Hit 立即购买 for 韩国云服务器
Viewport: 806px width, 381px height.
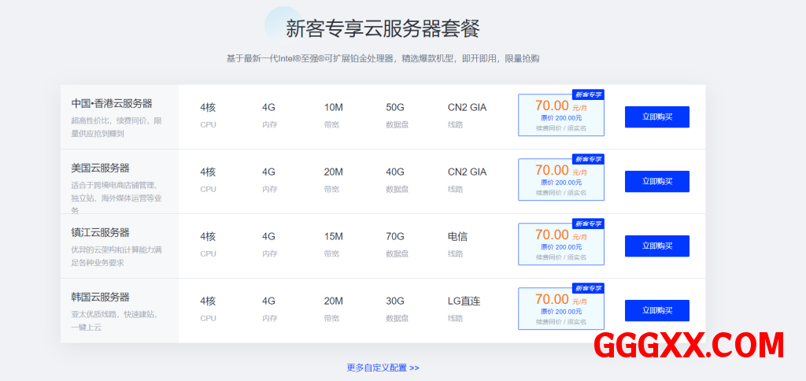pyautogui.click(x=656, y=310)
